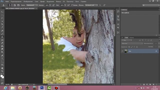This screenshot has width=160, height=90.
Task: Select the Move tool
Action: coord(2,12)
